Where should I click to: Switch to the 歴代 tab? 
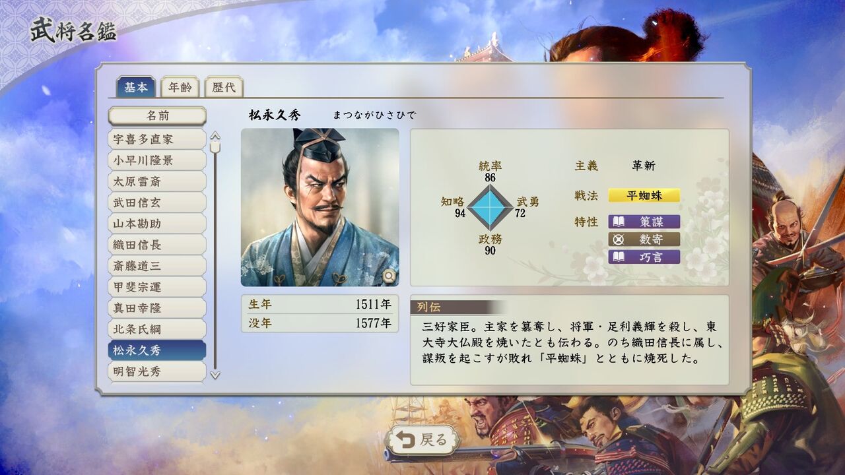[224, 87]
